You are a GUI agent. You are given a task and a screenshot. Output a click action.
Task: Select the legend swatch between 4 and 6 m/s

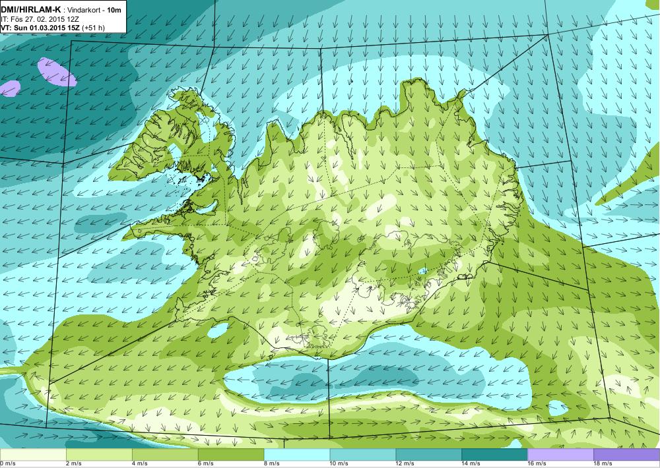point(165,455)
